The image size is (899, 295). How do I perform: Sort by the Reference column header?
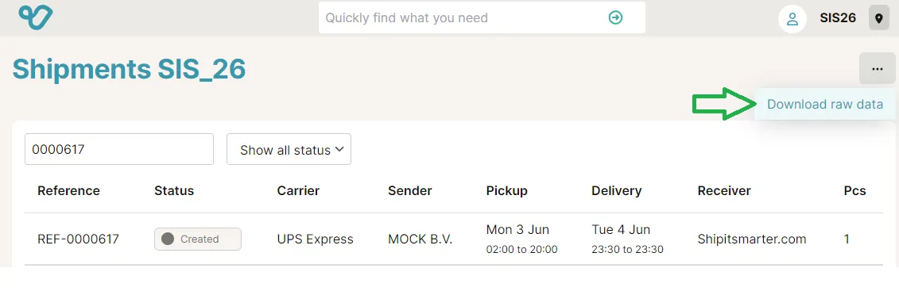[68, 191]
